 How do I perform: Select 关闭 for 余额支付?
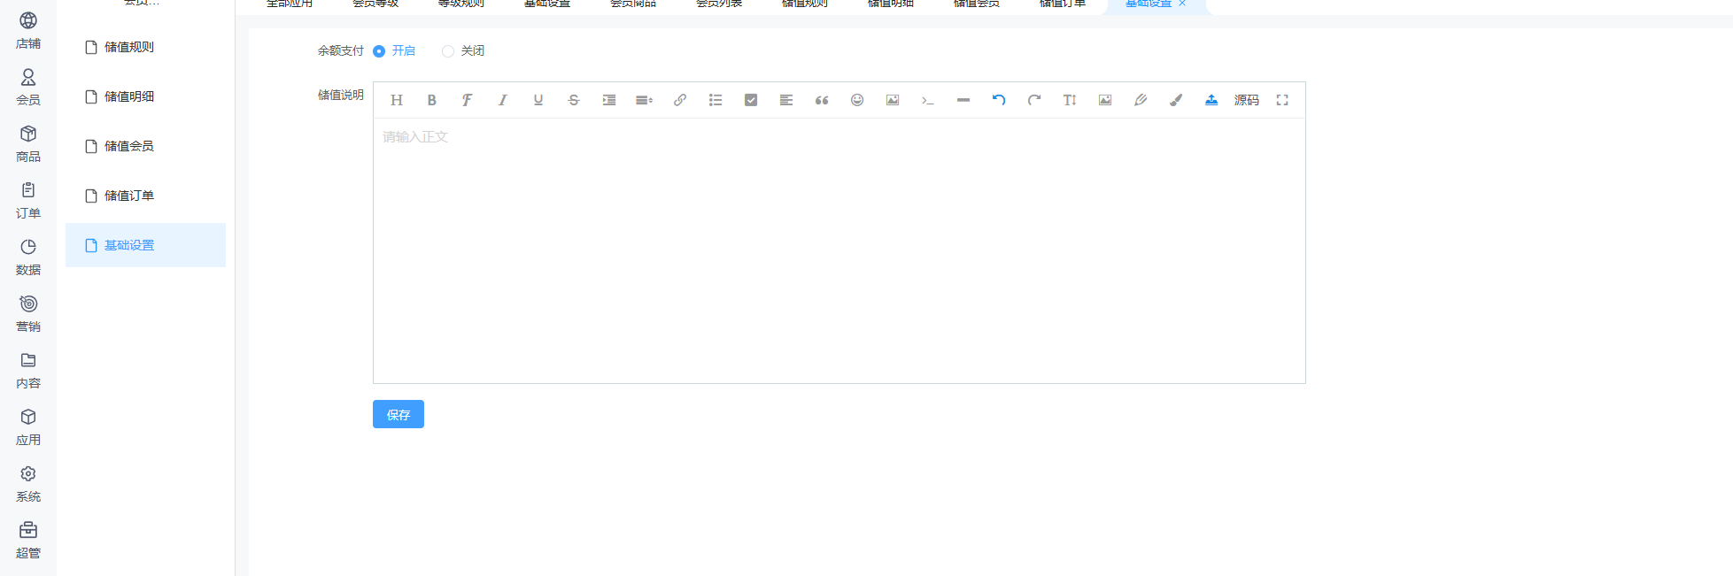[463, 50]
